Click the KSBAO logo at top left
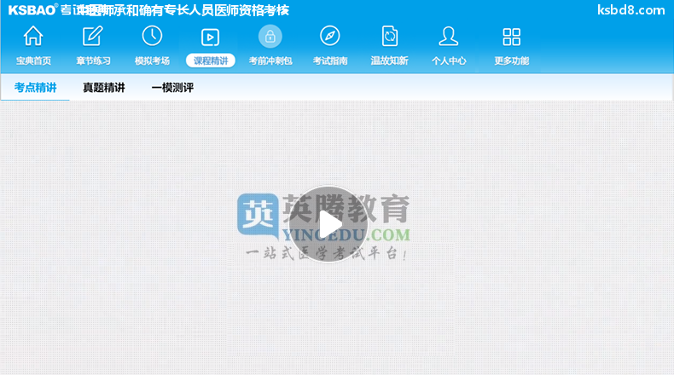Image resolution: width=674 pixels, height=375 pixels. click(x=32, y=10)
